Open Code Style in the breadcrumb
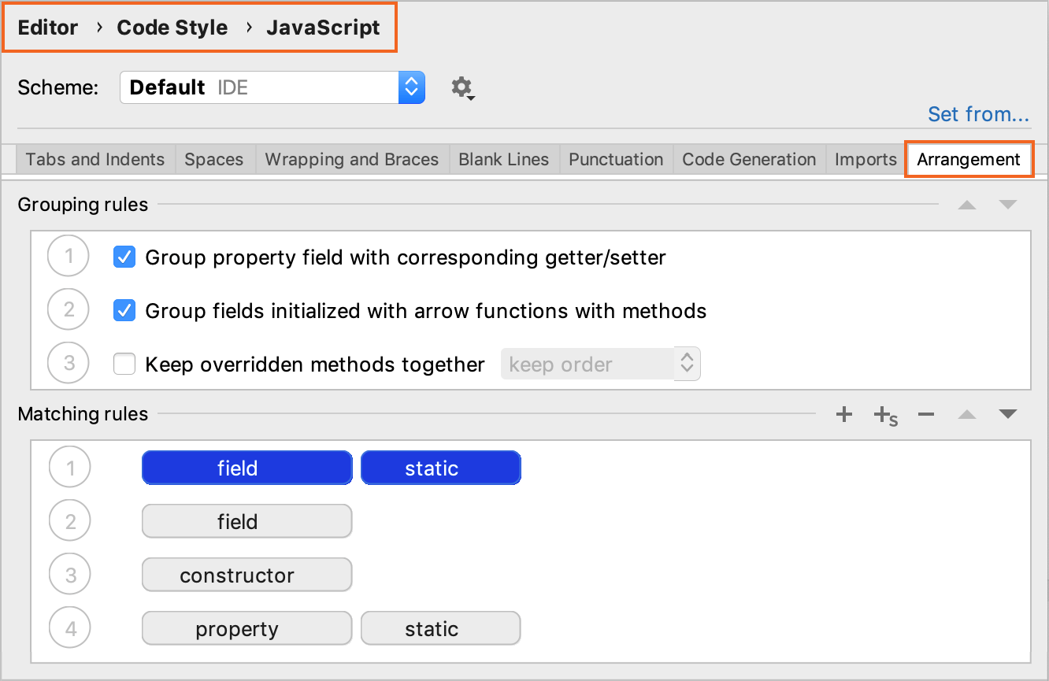This screenshot has width=1049, height=681. [172, 27]
